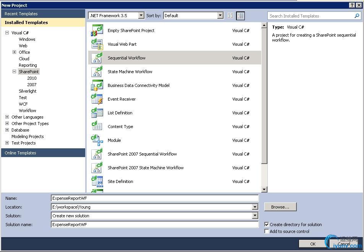Click SharePoint 2007 State Machine Workflow icon
This screenshot has width=364, height=252.
coord(97,167)
